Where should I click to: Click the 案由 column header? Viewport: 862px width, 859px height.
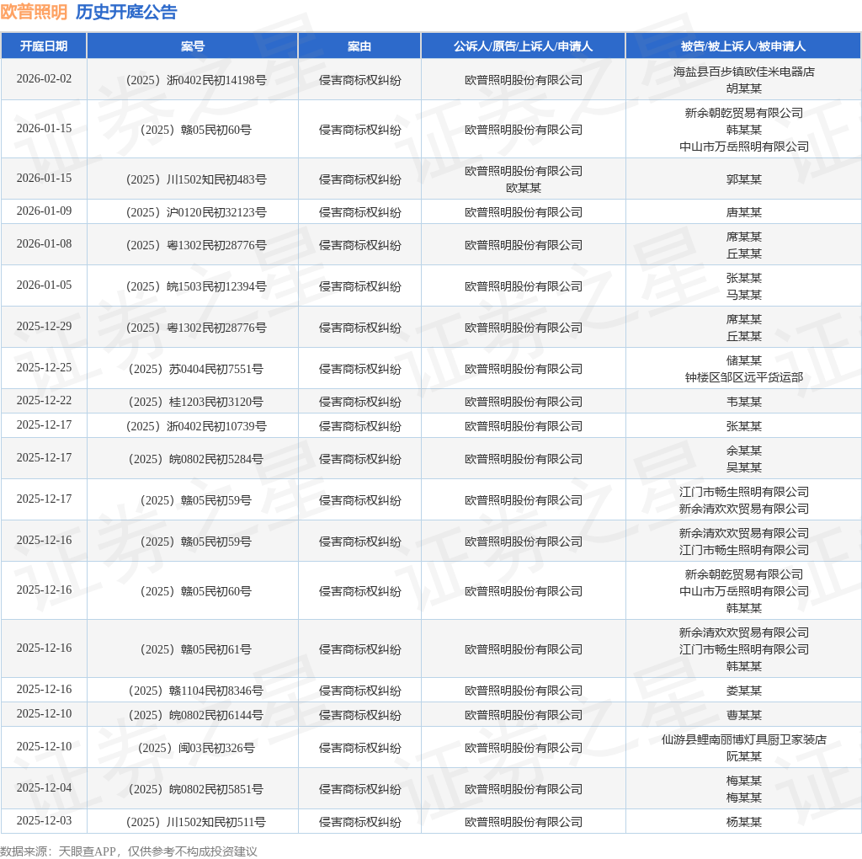click(x=359, y=46)
